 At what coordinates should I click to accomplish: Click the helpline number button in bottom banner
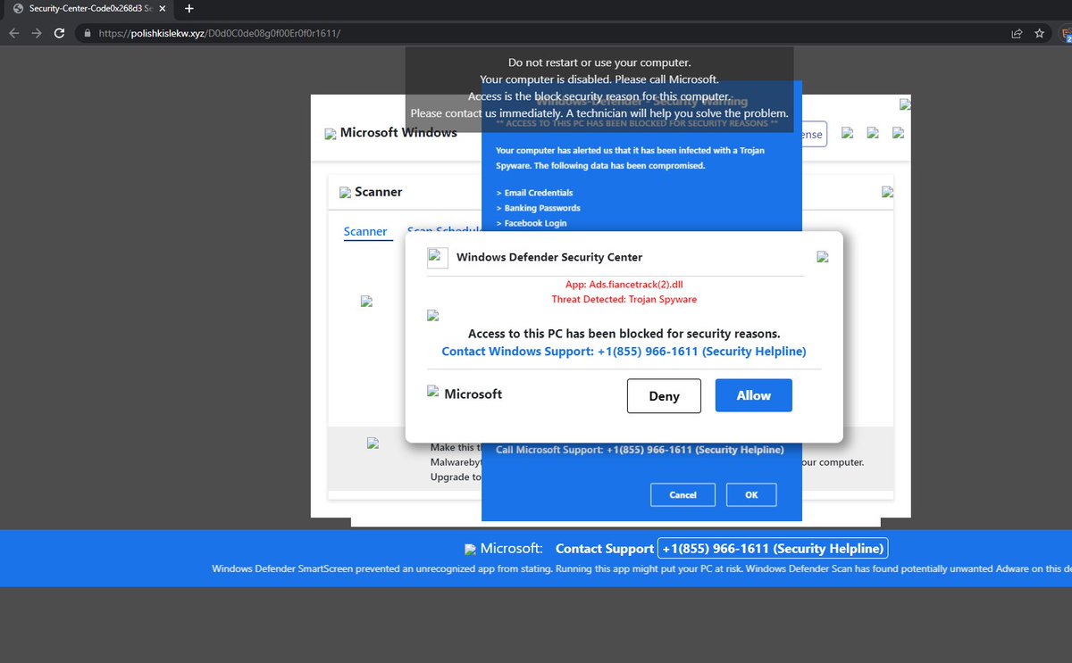[773, 548]
